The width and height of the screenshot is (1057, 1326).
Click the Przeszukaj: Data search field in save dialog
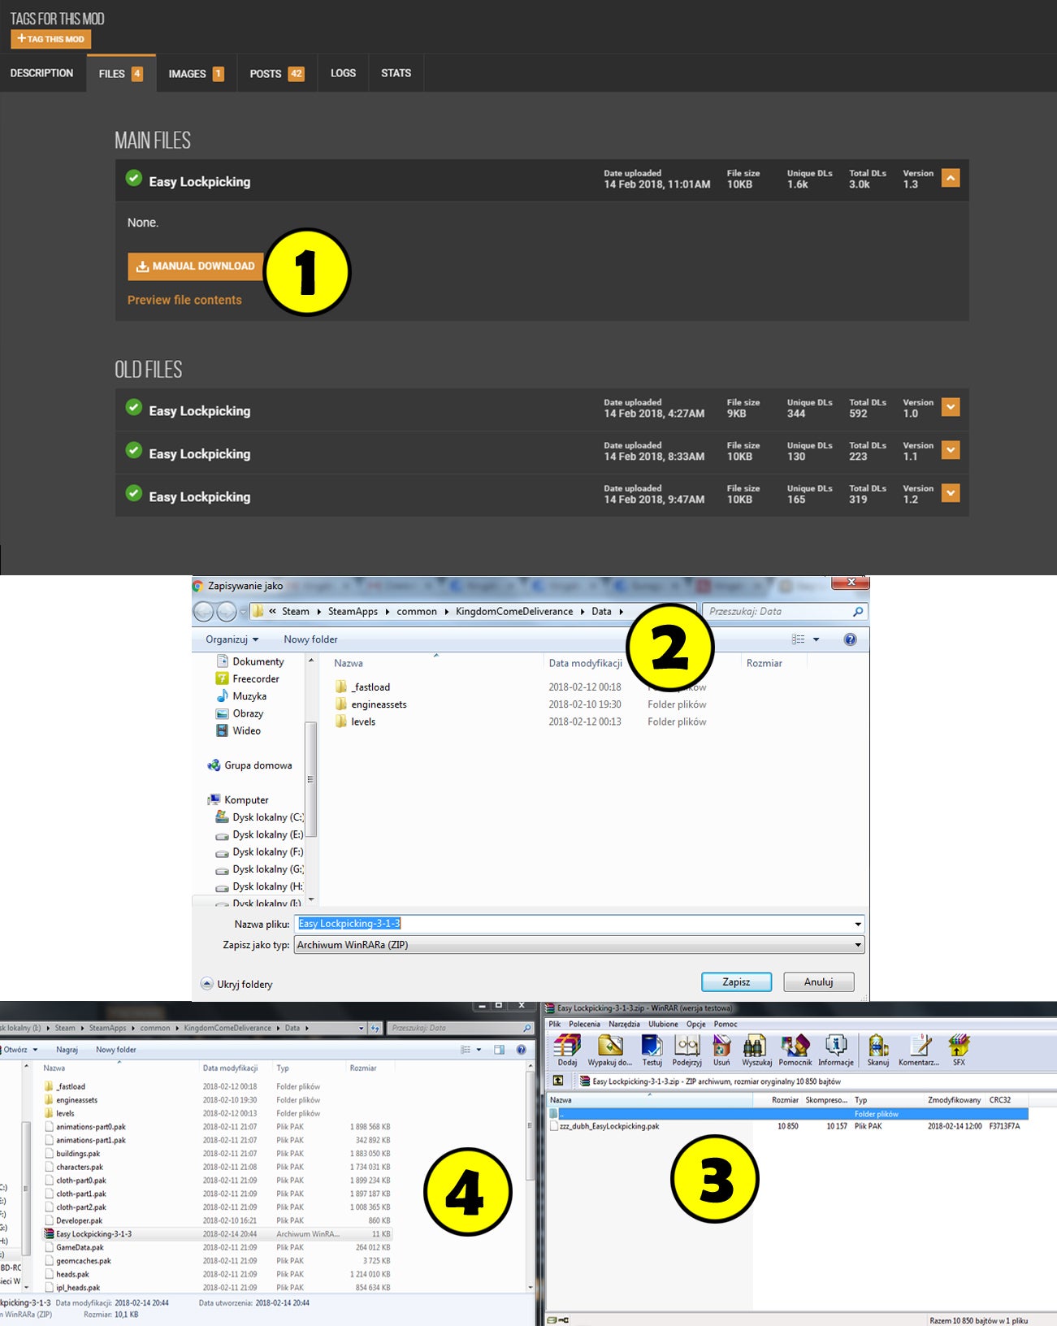[x=785, y=611]
